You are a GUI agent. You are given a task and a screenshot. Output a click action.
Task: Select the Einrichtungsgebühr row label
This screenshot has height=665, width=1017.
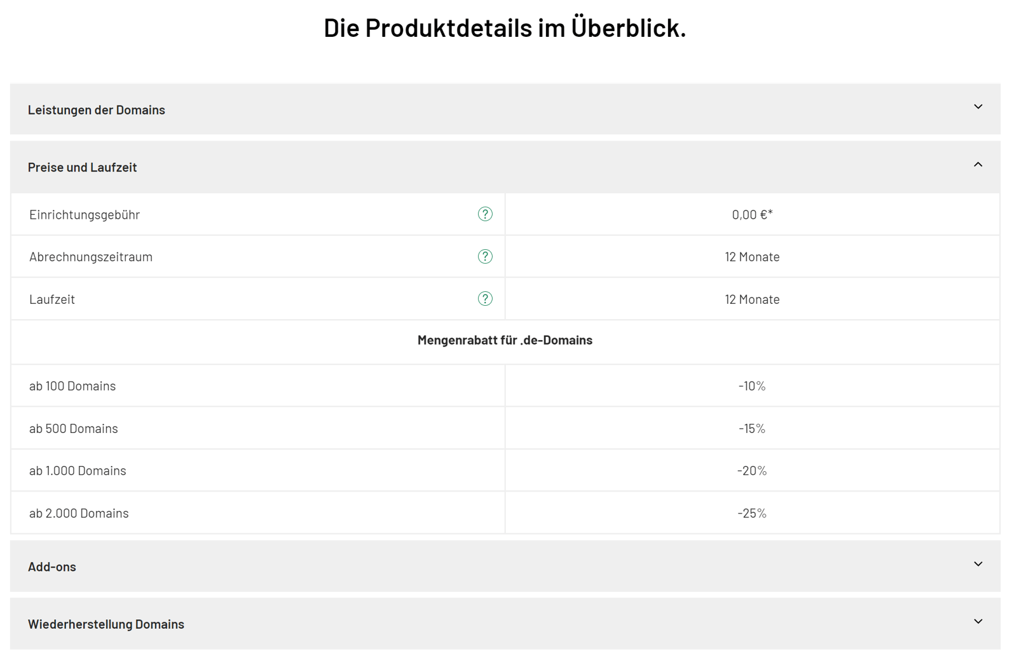point(85,215)
